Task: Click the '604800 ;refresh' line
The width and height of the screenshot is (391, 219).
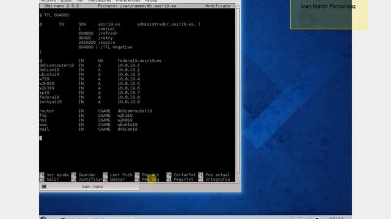Action: pyautogui.click(x=98, y=33)
